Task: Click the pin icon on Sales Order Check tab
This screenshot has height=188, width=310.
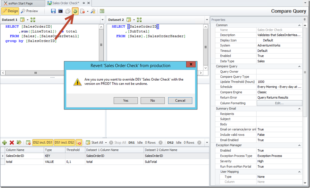Action: point(84,3)
